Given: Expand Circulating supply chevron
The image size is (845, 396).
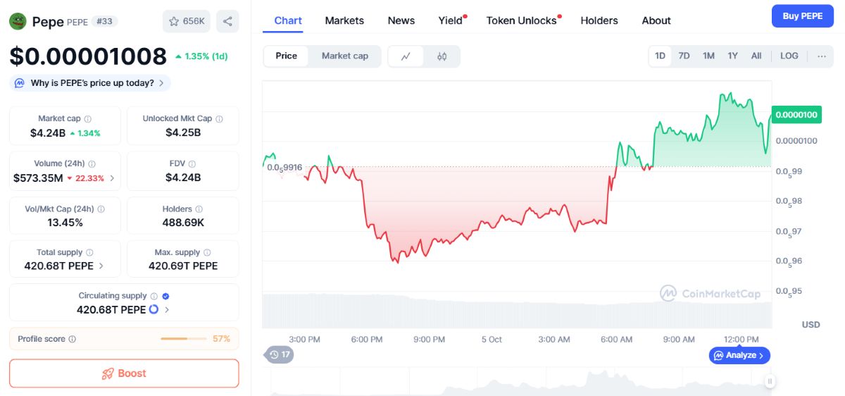Looking at the screenshot, I should (167, 310).
